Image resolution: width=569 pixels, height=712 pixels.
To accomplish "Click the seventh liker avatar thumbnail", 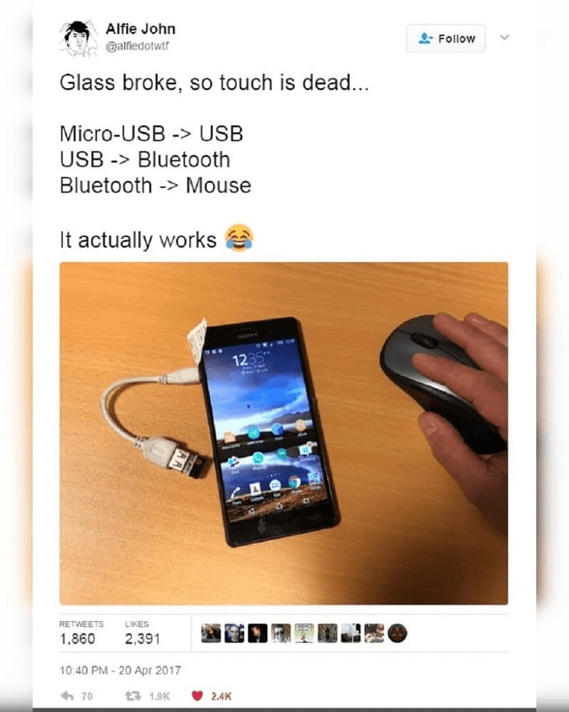I will tap(351, 633).
